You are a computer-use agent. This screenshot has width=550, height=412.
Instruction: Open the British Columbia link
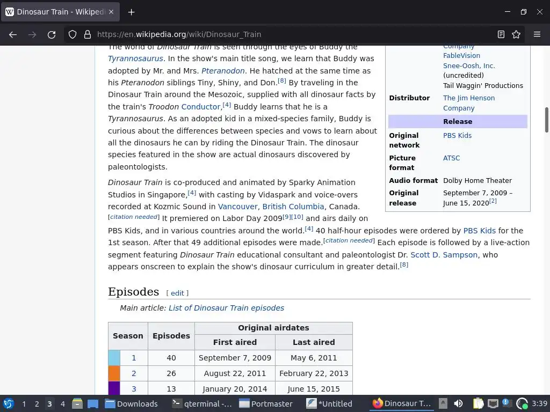(293, 207)
